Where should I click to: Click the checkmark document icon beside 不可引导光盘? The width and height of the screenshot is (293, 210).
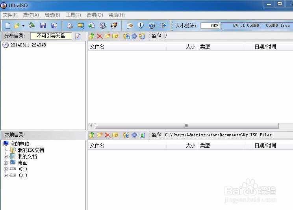point(78,36)
